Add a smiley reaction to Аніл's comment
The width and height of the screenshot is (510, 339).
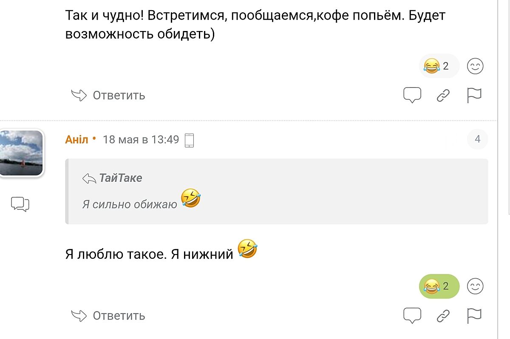(475, 286)
